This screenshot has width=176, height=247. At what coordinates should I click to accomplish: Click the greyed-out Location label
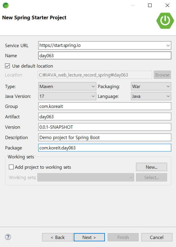point(14,75)
